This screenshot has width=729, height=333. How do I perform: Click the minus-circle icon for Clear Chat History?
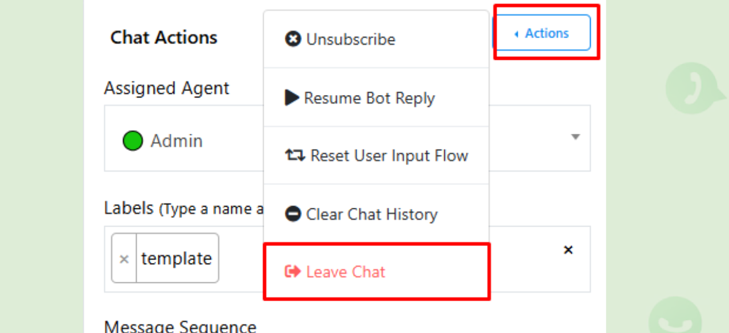pos(293,214)
